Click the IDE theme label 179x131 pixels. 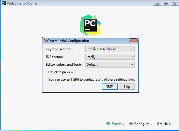pos(54,57)
